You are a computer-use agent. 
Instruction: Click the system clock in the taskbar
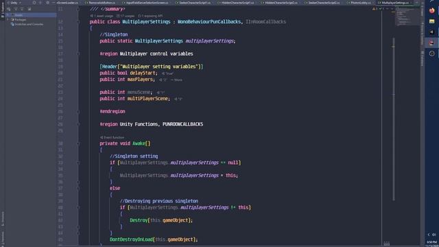click(431, 244)
